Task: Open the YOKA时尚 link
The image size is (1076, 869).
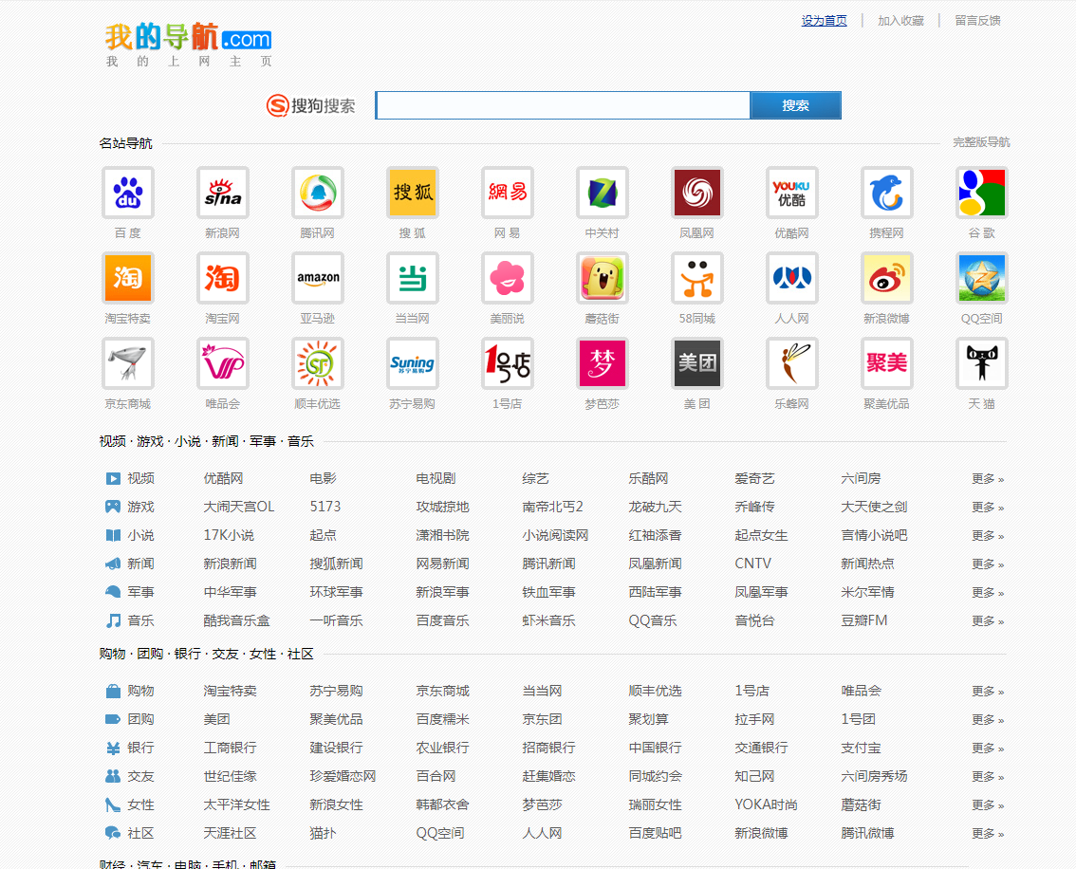Action: (766, 804)
